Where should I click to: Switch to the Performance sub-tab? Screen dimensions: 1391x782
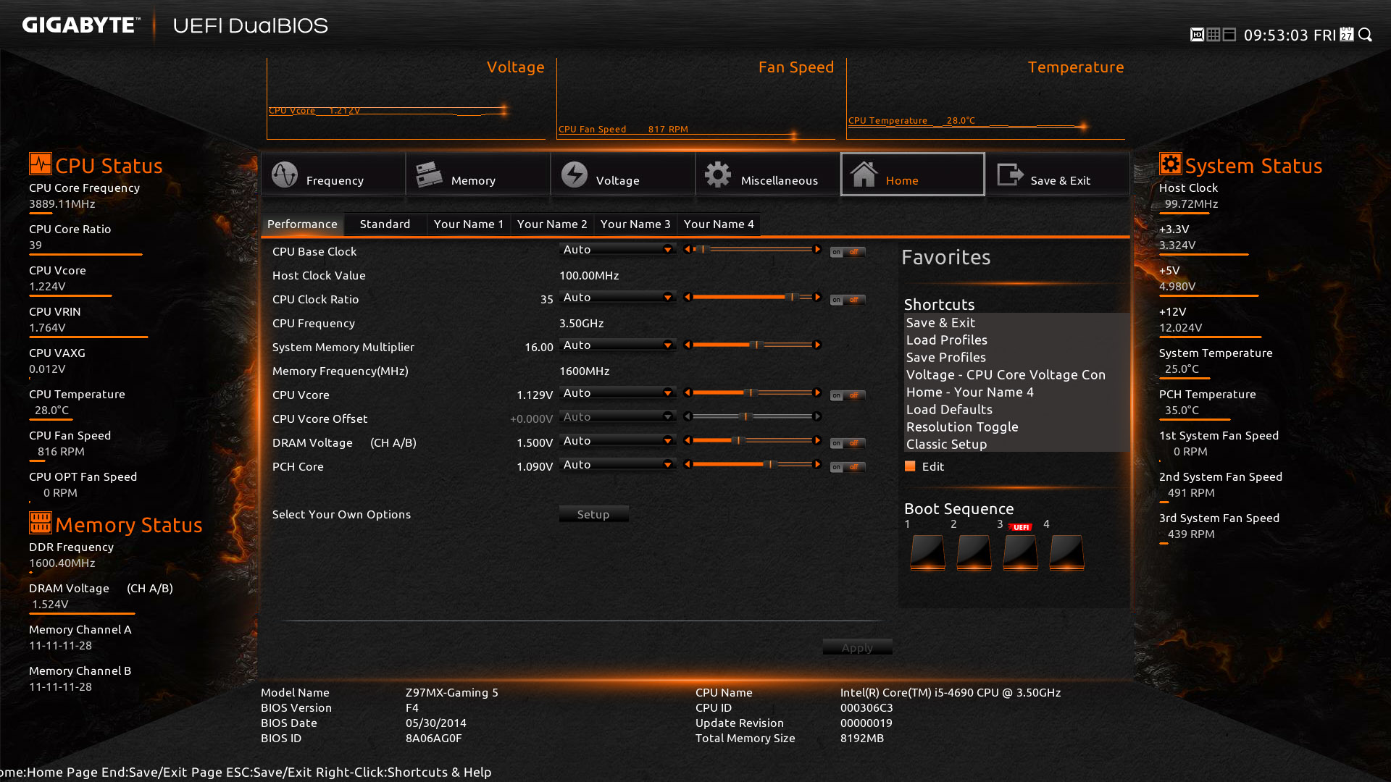302,224
